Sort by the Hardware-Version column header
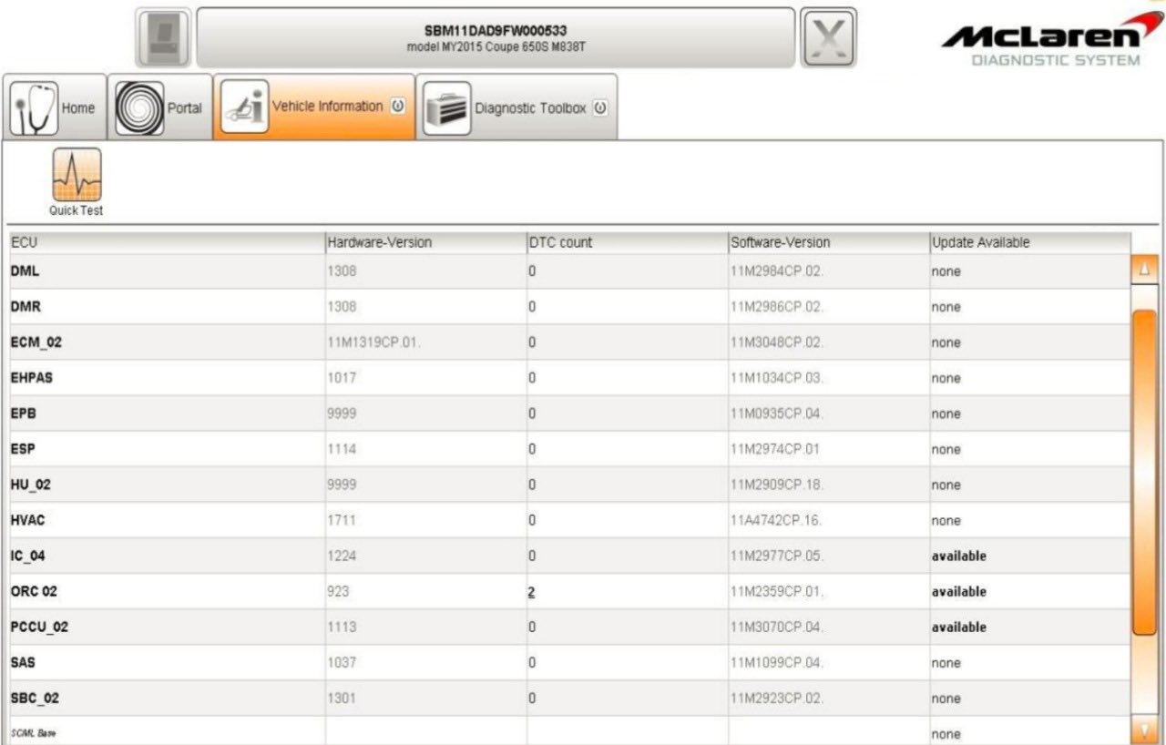This screenshot has width=1166, height=745. click(x=425, y=243)
